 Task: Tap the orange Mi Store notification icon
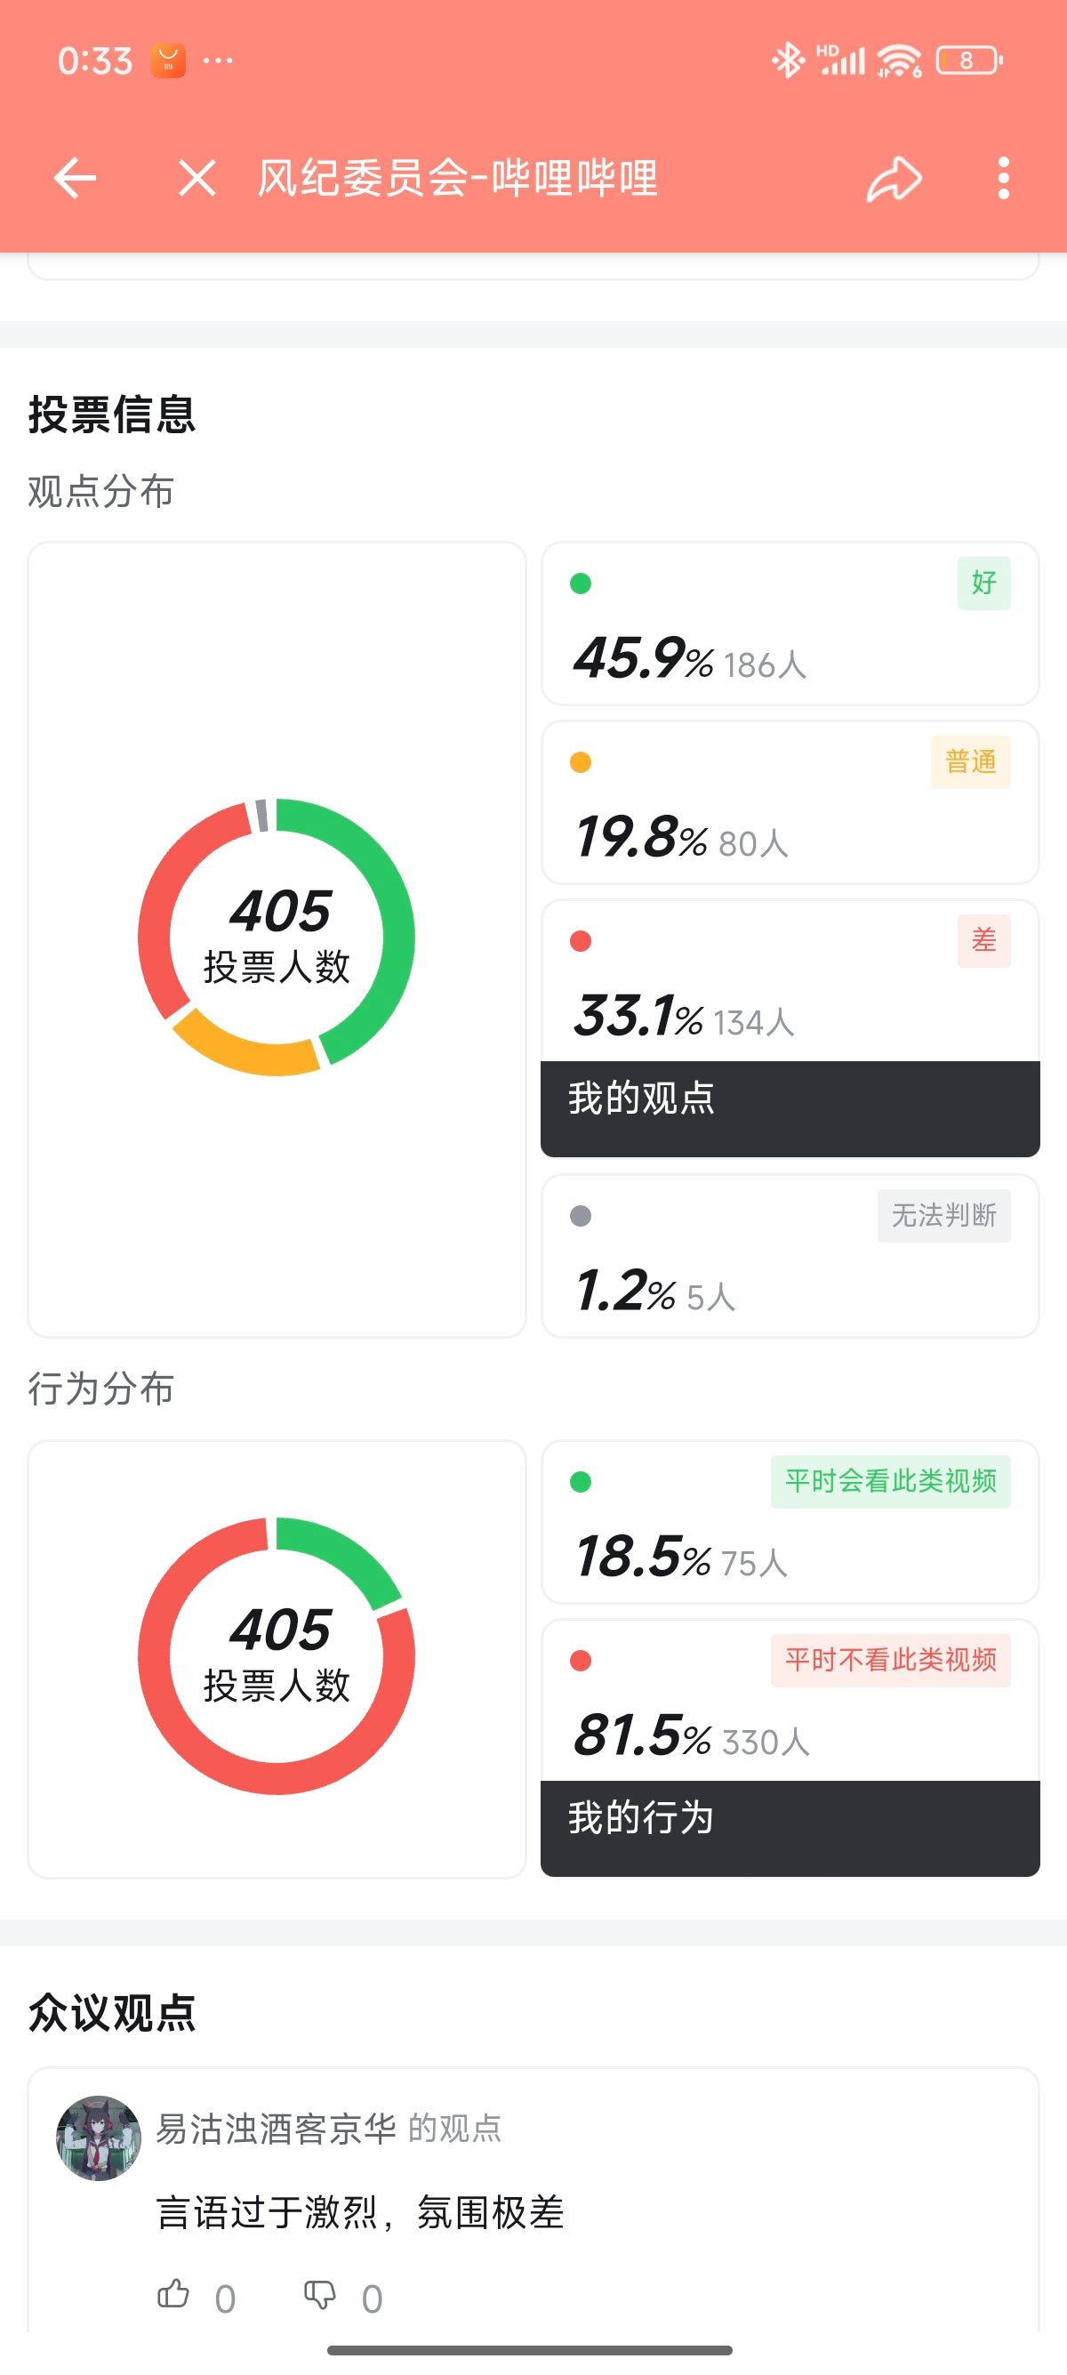point(168,60)
